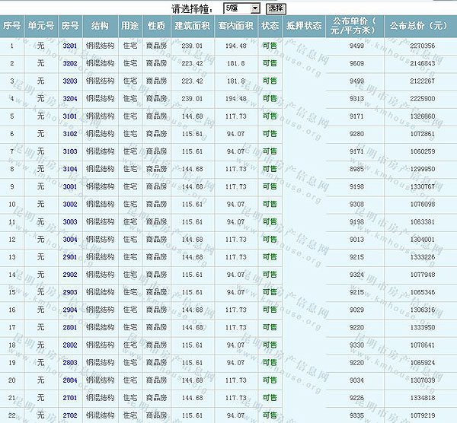Image resolution: width=457 pixels, height=423 pixels.
Task: Select room 3101 link
Action: pos(70,116)
